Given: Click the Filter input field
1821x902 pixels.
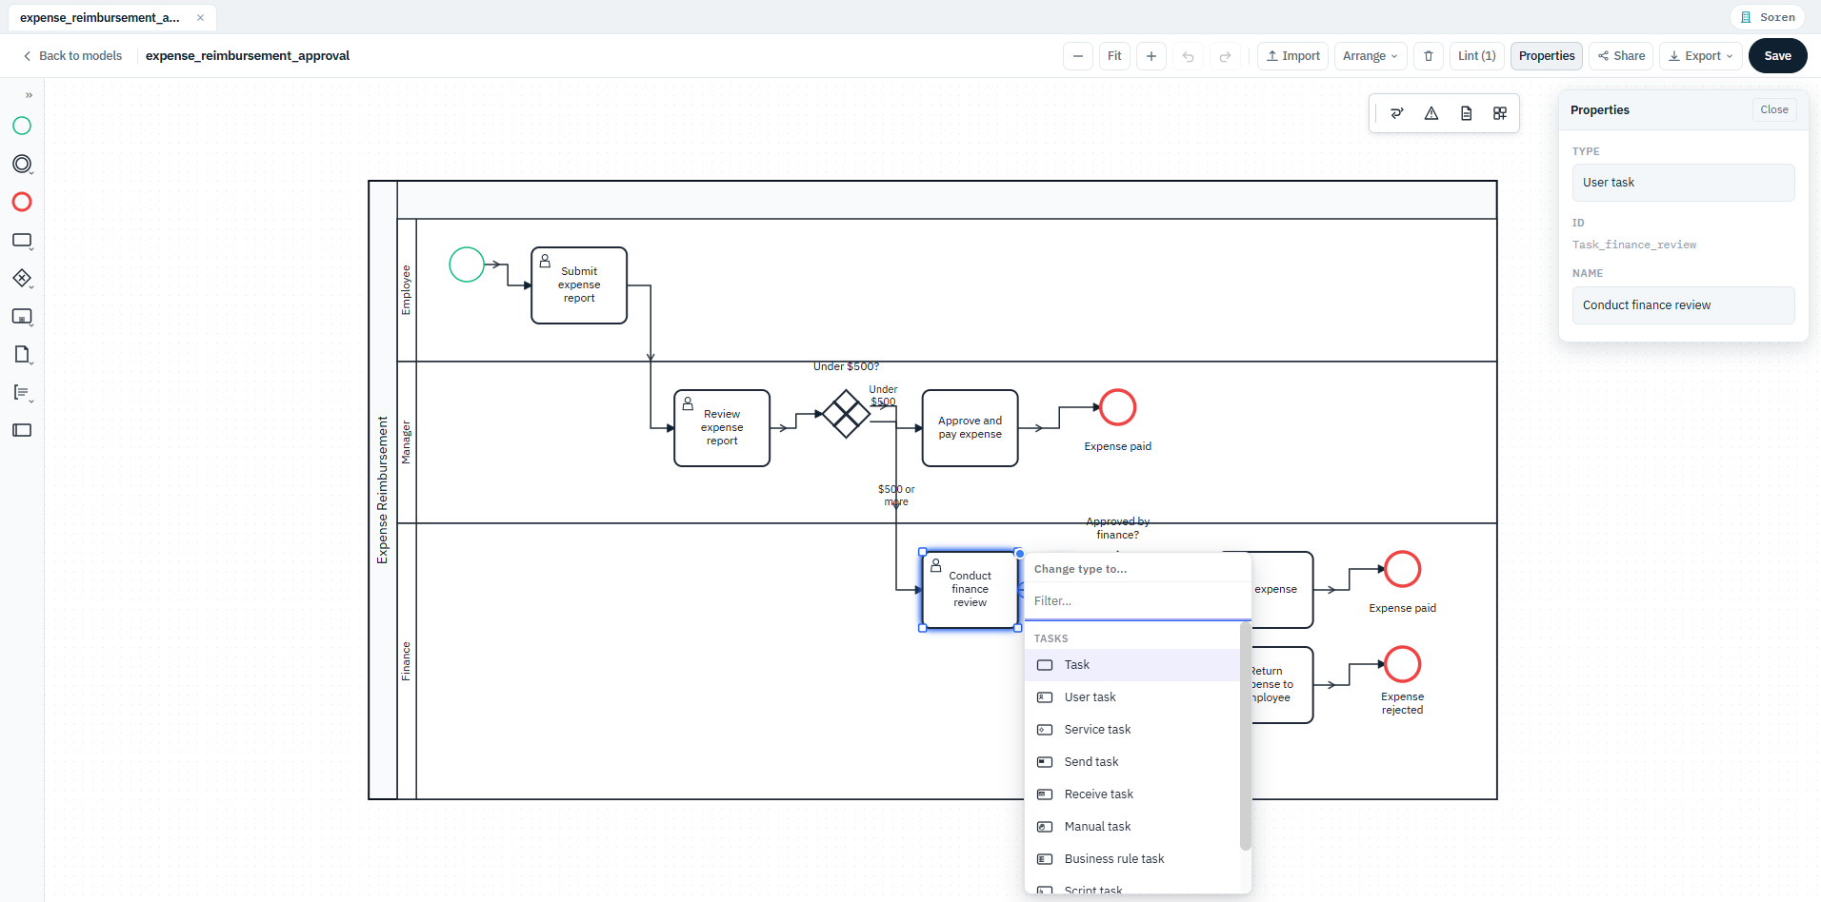Looking at the screenshot, I should pos(1137,601).
